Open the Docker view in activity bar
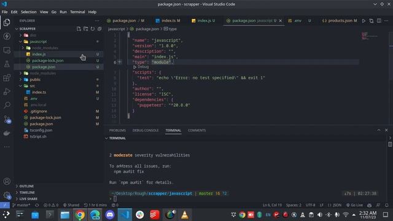The image size is (393, 221). tap(7, 133)
